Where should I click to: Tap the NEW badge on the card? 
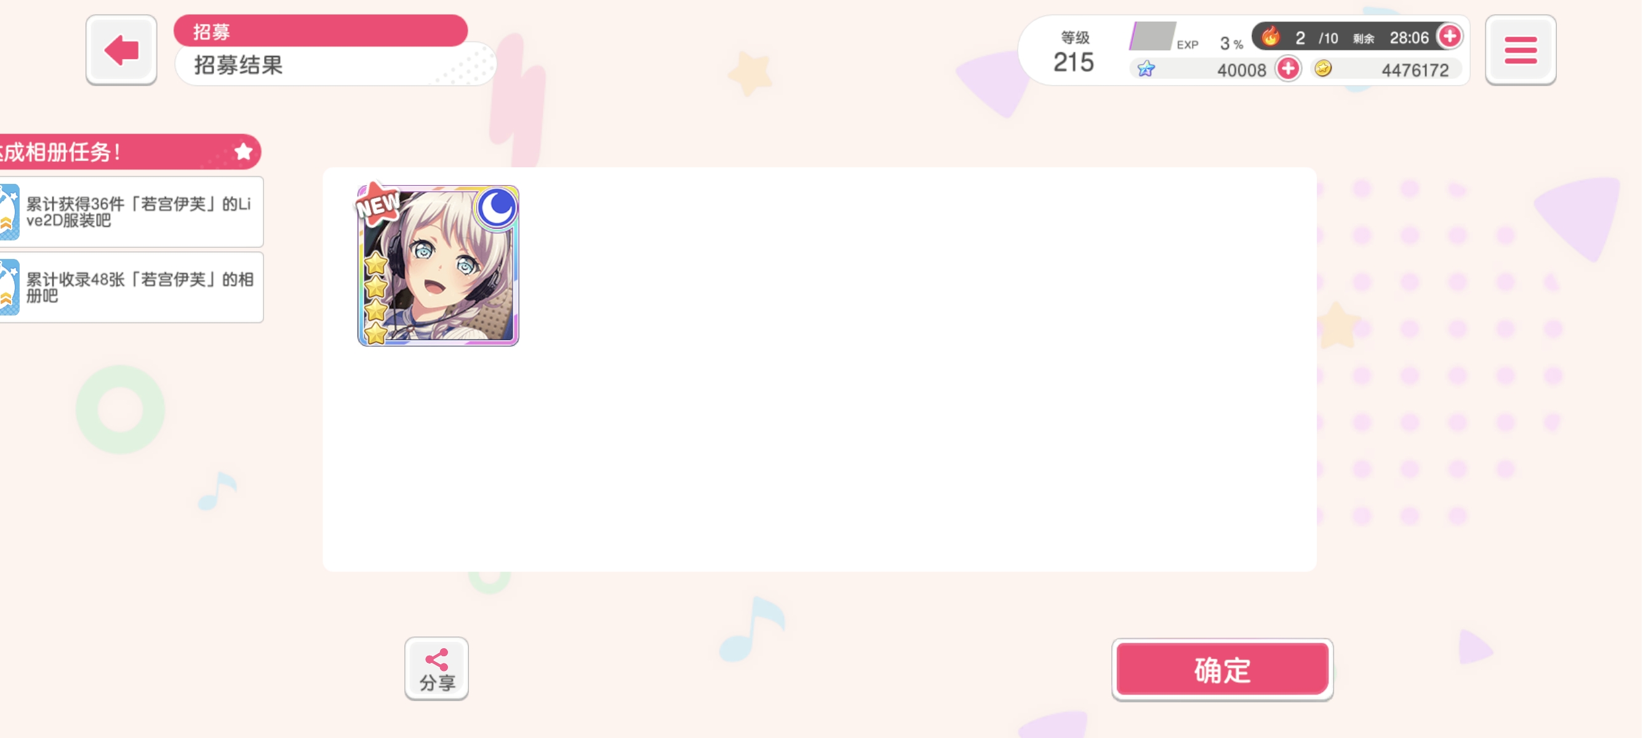[378, 204]
